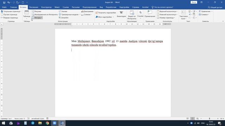Switch to the Главная tab
The height and width of the screenshot is (126, 225).
point(13,7)
